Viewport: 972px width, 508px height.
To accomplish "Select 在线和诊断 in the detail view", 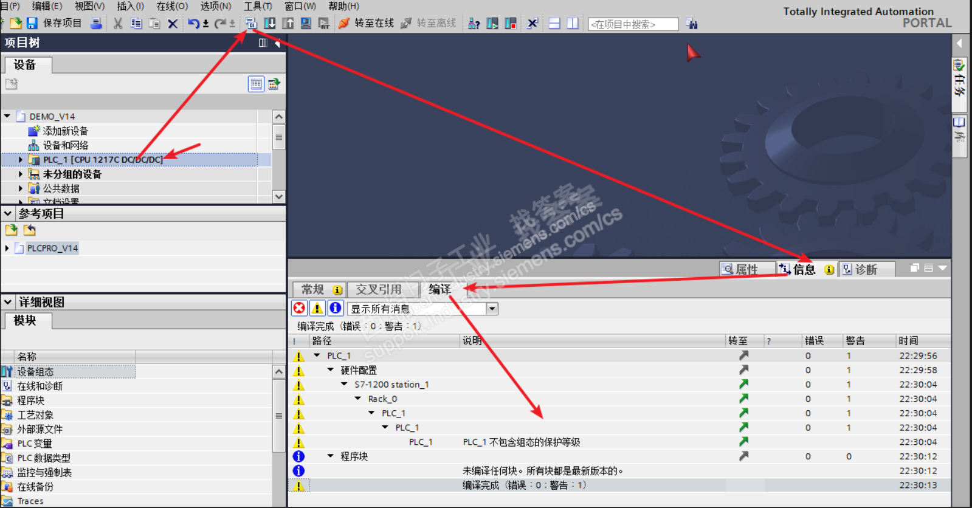I will pyautogui.click(x=40, y=386).
